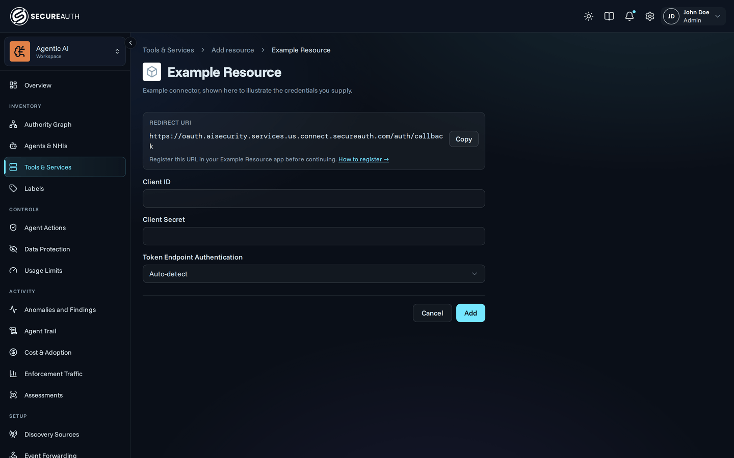Screen dimensions: 734x458
Task: Click the Enforcement Traffic chart icon
Action: [x=13, y=374]
